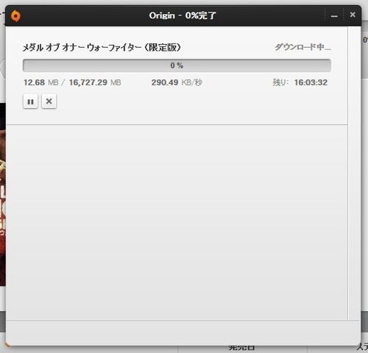
Task: Minimize the Origin download window
Action: click(x=334, y=16)
